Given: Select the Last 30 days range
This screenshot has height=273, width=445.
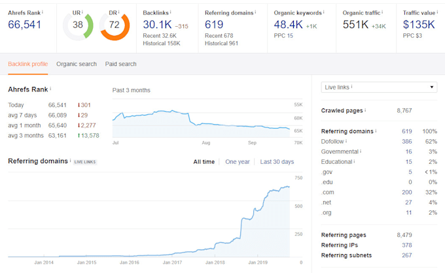Looking at the screenshot, I should (x=277, y=162).
